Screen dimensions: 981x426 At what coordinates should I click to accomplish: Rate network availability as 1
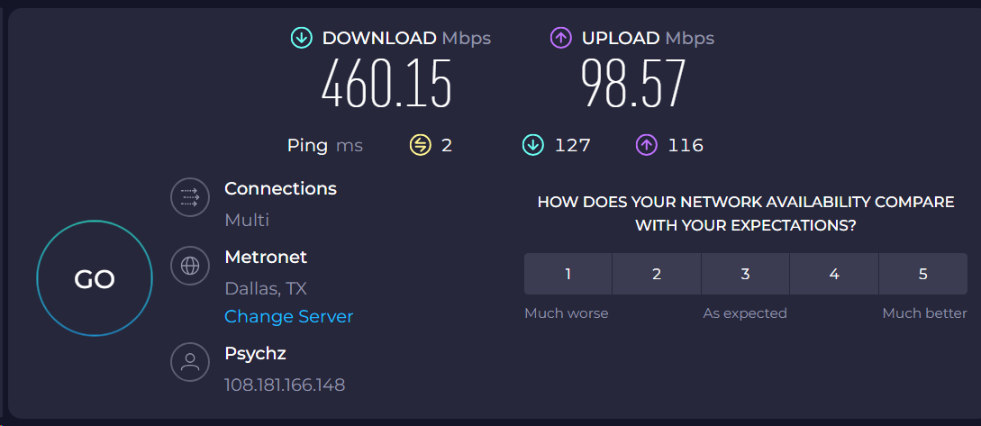568,274
